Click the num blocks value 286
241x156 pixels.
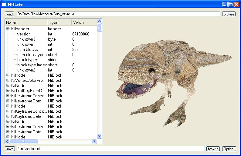click(75, 49)
